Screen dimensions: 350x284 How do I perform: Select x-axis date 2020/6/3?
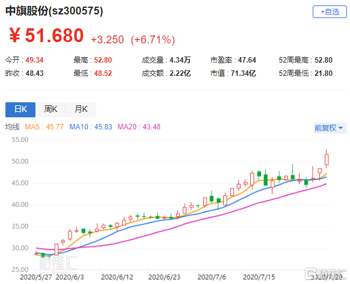(x=70, y=277)
